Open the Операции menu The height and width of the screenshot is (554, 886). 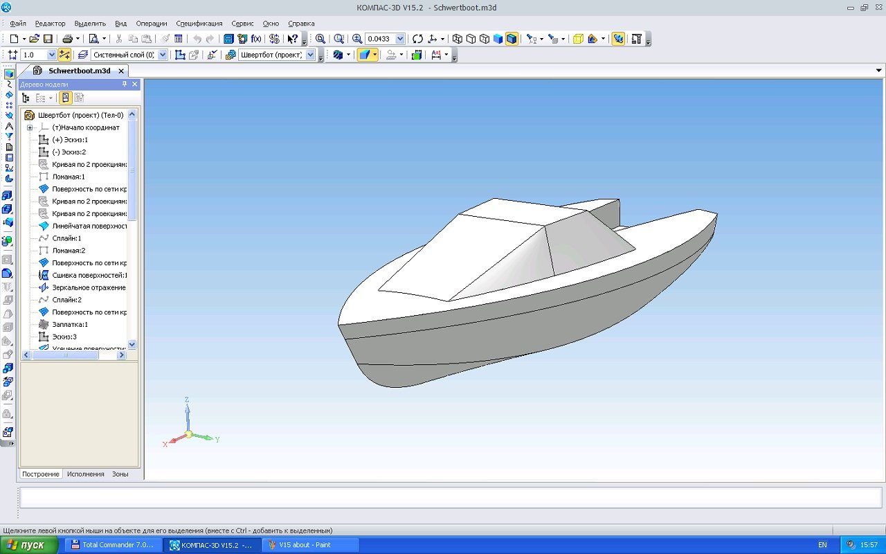152,24
